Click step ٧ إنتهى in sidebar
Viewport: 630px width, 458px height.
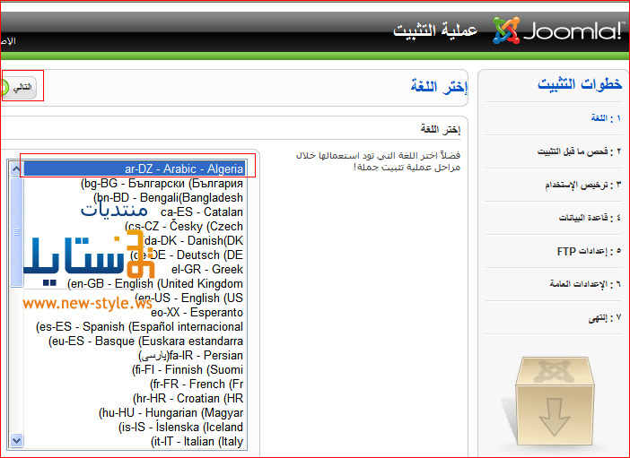point(605,318)
